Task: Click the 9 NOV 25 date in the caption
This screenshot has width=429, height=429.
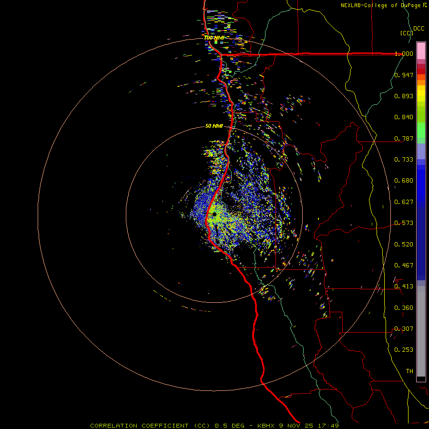Action: tap(297, 426)
